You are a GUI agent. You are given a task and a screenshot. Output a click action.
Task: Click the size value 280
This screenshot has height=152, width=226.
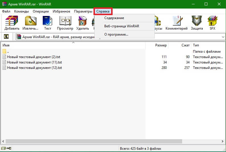[164, 68]
